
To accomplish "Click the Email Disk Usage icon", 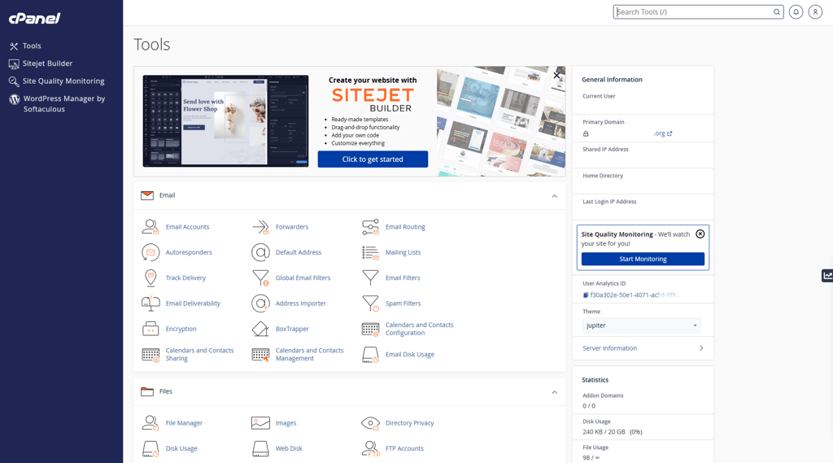I will point(370,355).
